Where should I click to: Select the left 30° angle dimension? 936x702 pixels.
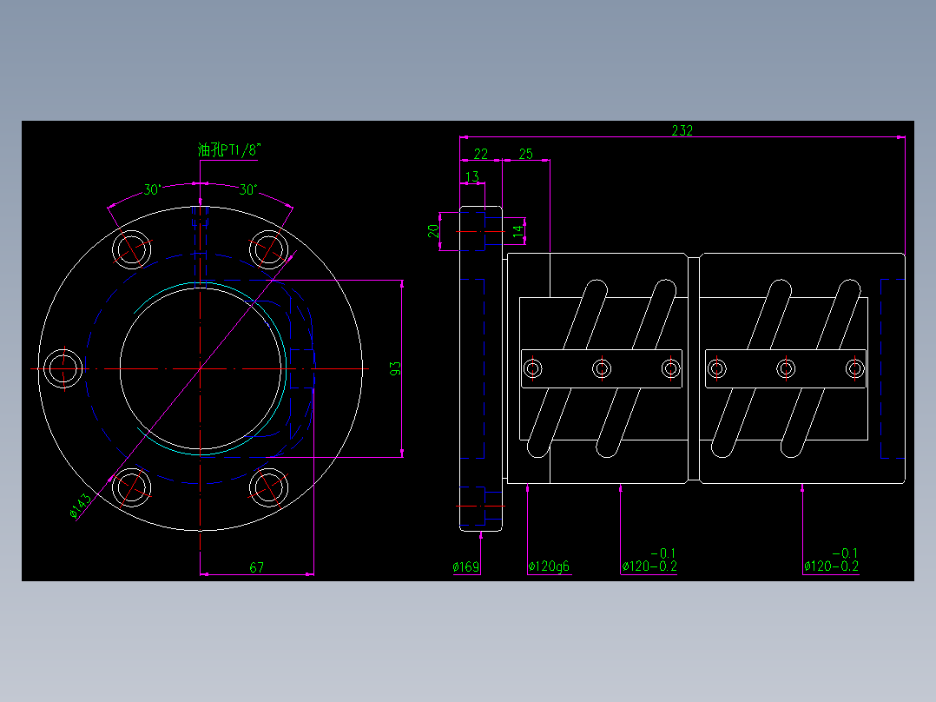pos(152,190)
